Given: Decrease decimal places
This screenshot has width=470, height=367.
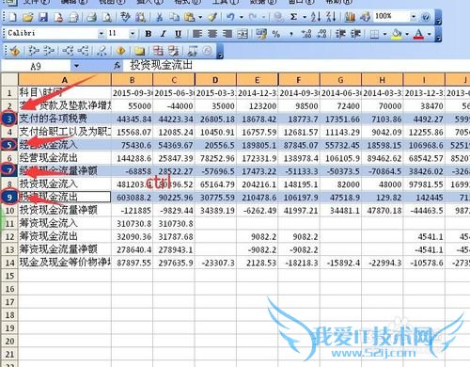Looking at the screenshot, I should (321, 34).
